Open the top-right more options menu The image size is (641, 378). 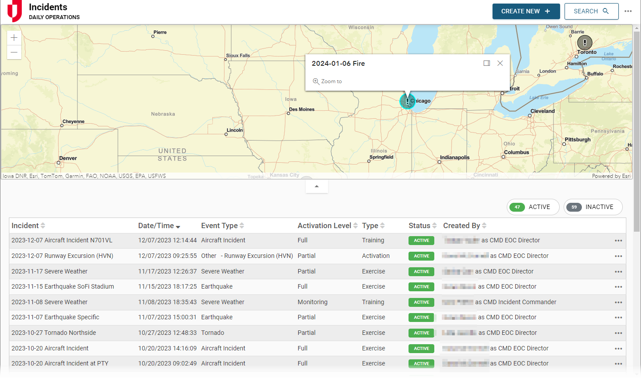click(628, 11)
